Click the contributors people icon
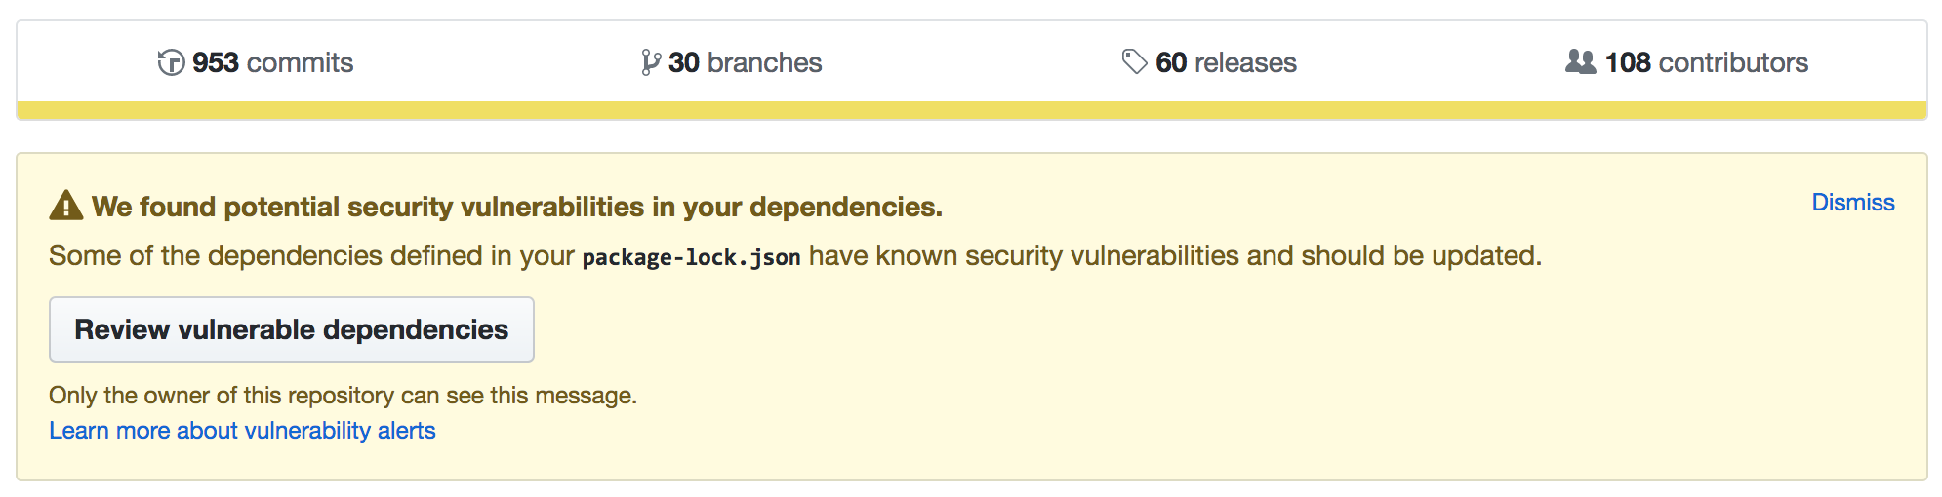Image resolution: width=1942 pixels, height=497 pixels. (x=1580, y=61)
